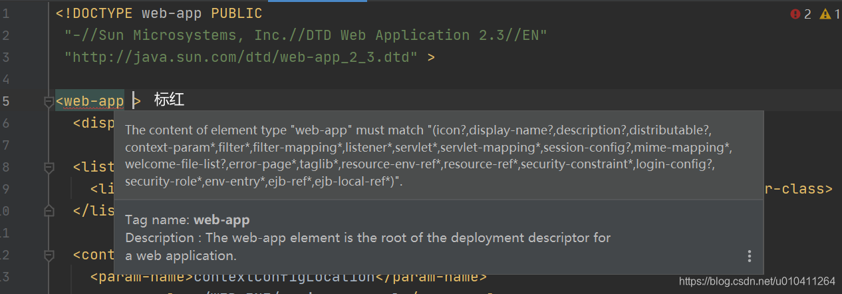Click the r-class closing tag fragment on line 9
842x294 pixels.
pos(799,189)
